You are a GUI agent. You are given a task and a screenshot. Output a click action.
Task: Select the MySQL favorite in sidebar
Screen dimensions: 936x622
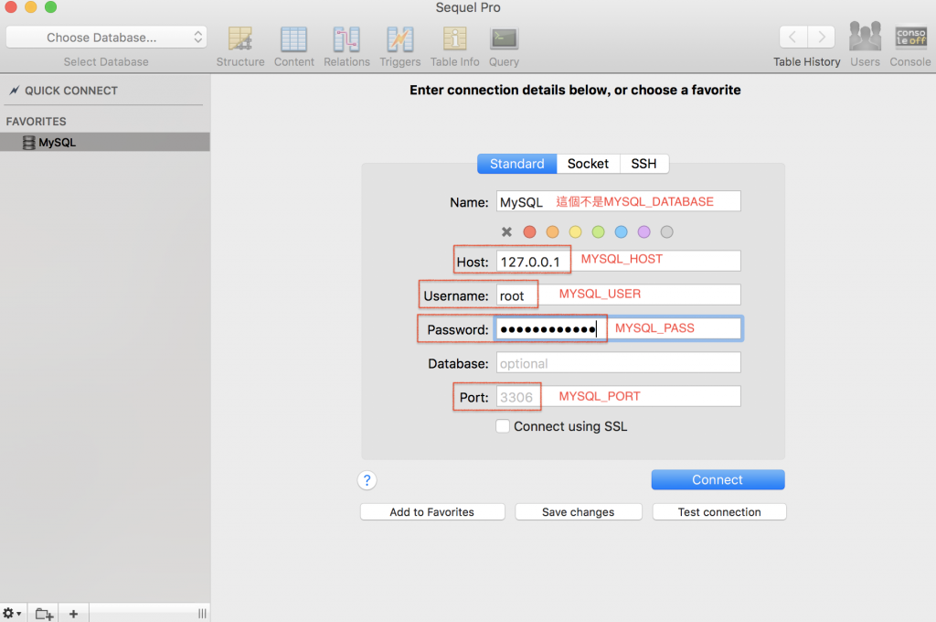pos(105,142)
